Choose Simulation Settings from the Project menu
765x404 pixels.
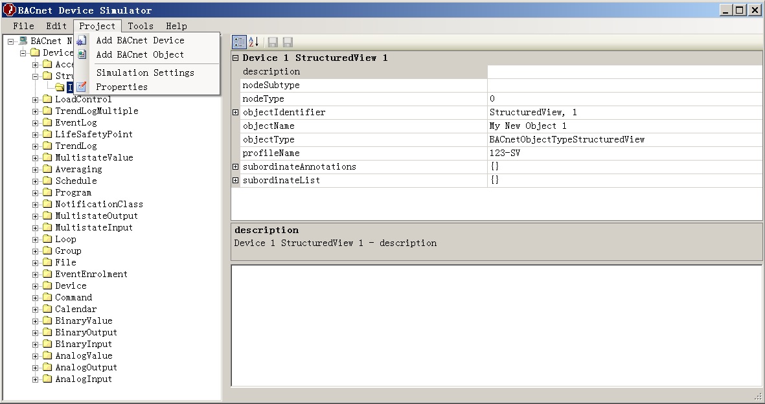145,73
